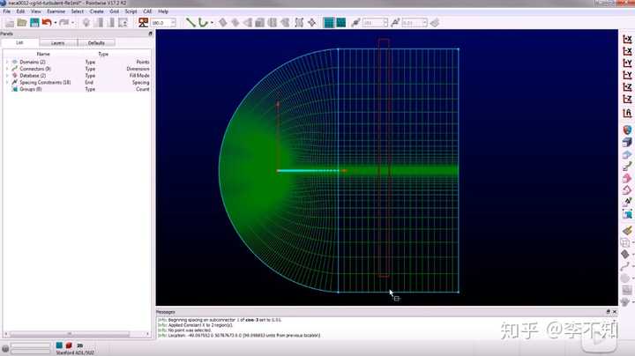635x356 pixels.
Task: Click the red and blue shield icon
Action: point(627,130)
